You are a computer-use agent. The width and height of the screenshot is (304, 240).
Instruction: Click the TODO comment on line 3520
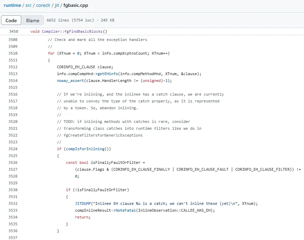coord(124,122)
